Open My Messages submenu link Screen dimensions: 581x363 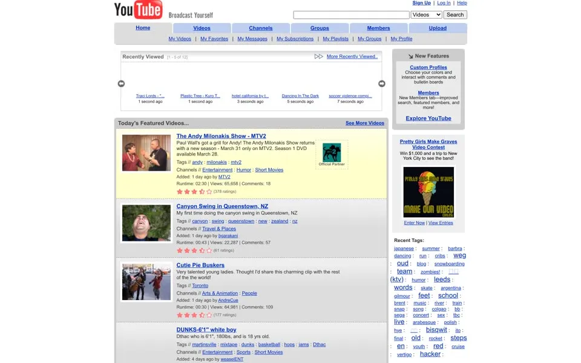click(x=252, y=39)
